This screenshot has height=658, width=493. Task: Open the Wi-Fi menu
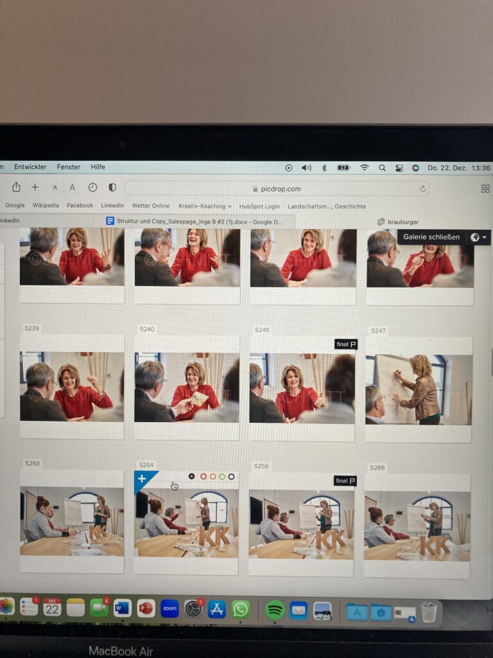coord(365,168)
